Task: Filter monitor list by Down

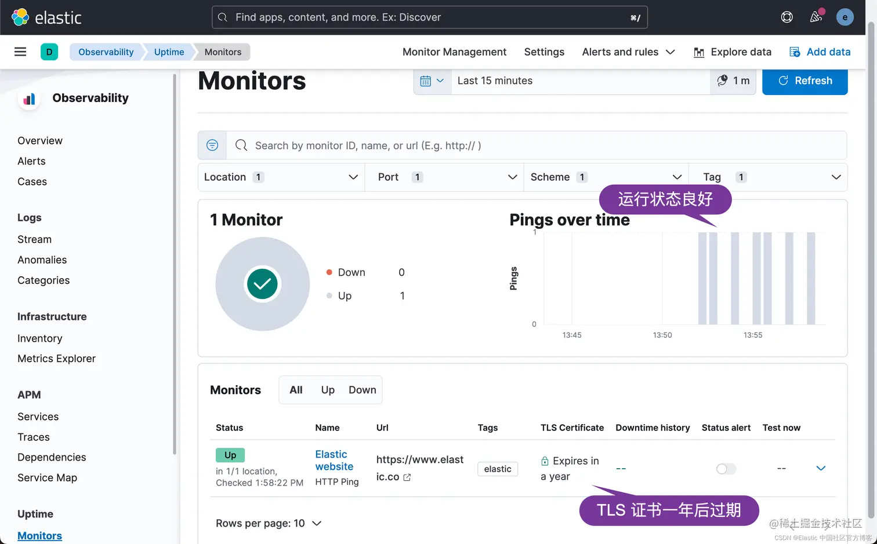Action: pos(362,390)
